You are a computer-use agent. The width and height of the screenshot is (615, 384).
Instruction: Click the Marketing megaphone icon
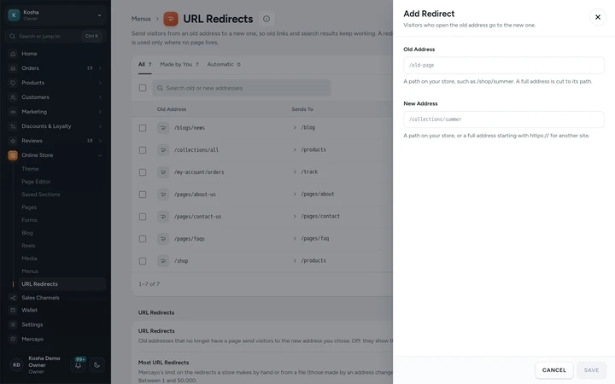point(13,112)
